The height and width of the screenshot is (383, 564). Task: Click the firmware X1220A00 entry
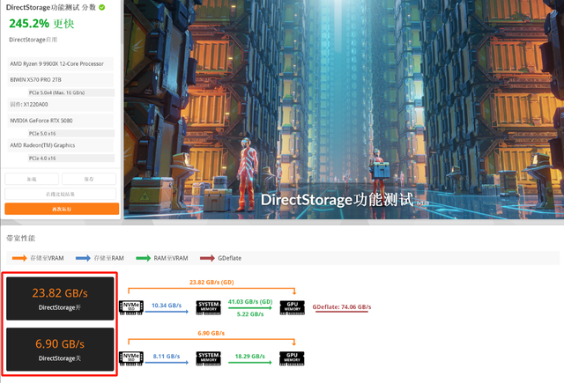[x=61, y=105]
